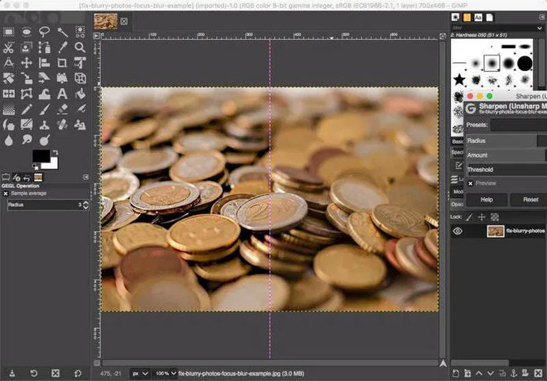Select the Ellipse Select tool
Image resolution: width=547 pixels, height=381 pixels.
click(x=27, y=32)
